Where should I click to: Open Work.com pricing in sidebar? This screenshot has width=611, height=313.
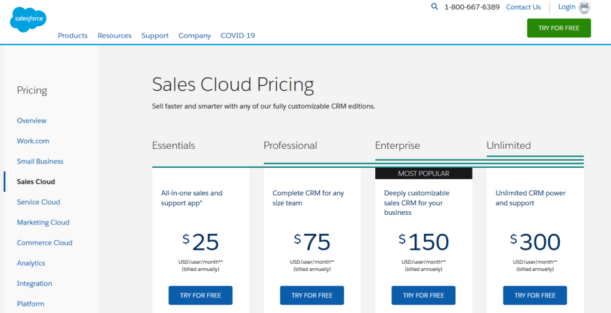33,141
